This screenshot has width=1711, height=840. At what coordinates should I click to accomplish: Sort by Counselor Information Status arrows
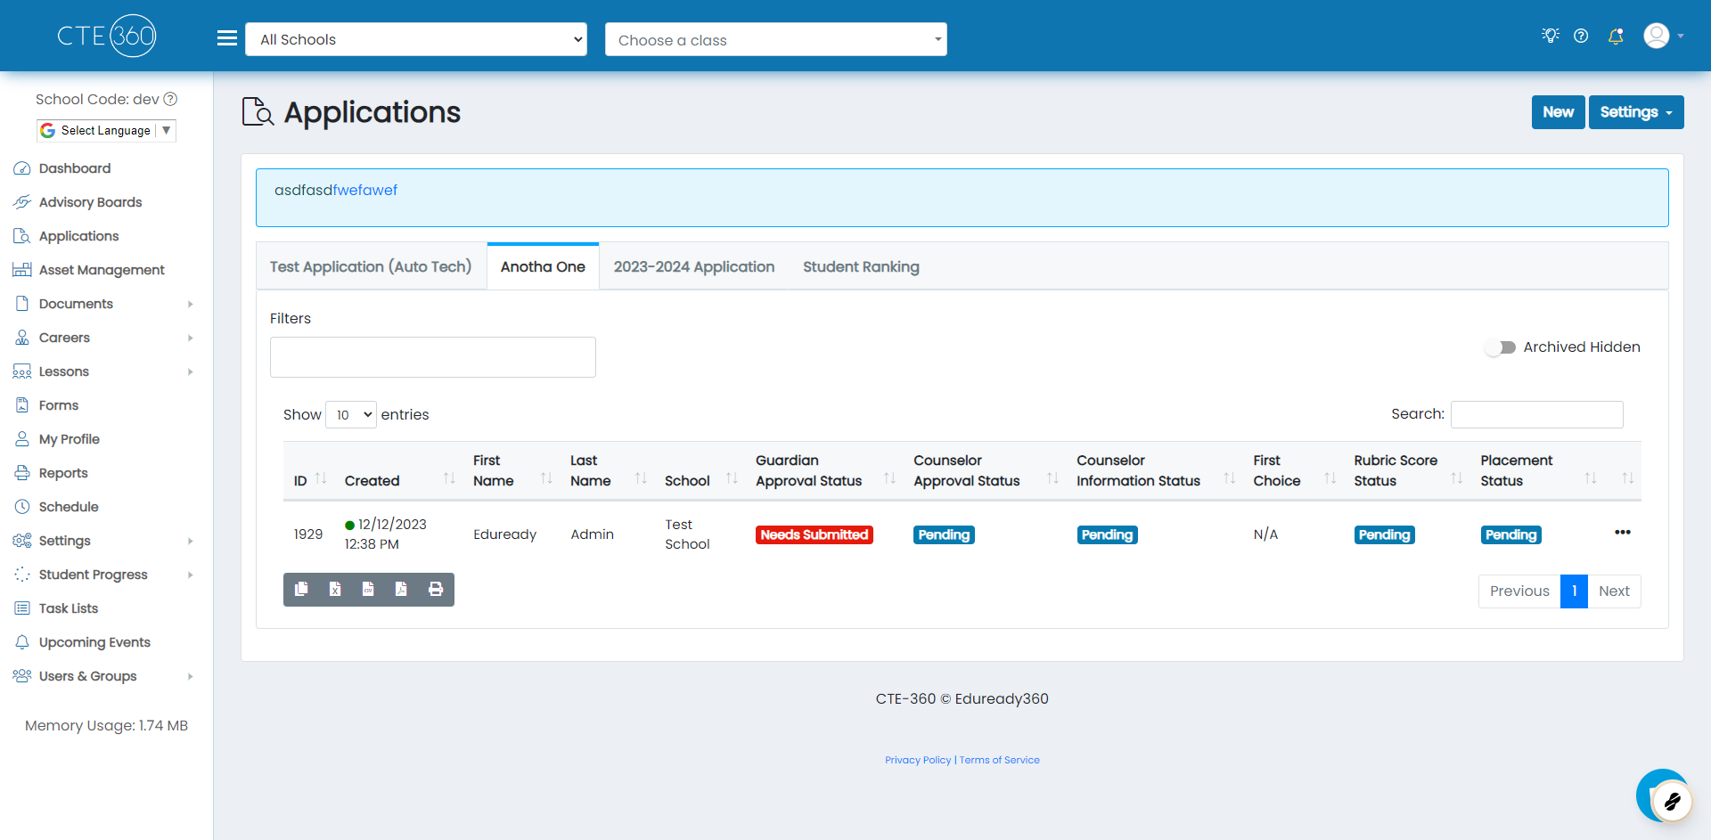[x=1230, y=478]
